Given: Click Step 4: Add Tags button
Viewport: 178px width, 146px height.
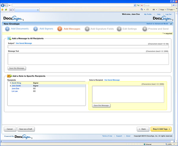Looking at the screenshot, I should pyautogui.click(x=161, y=129).
